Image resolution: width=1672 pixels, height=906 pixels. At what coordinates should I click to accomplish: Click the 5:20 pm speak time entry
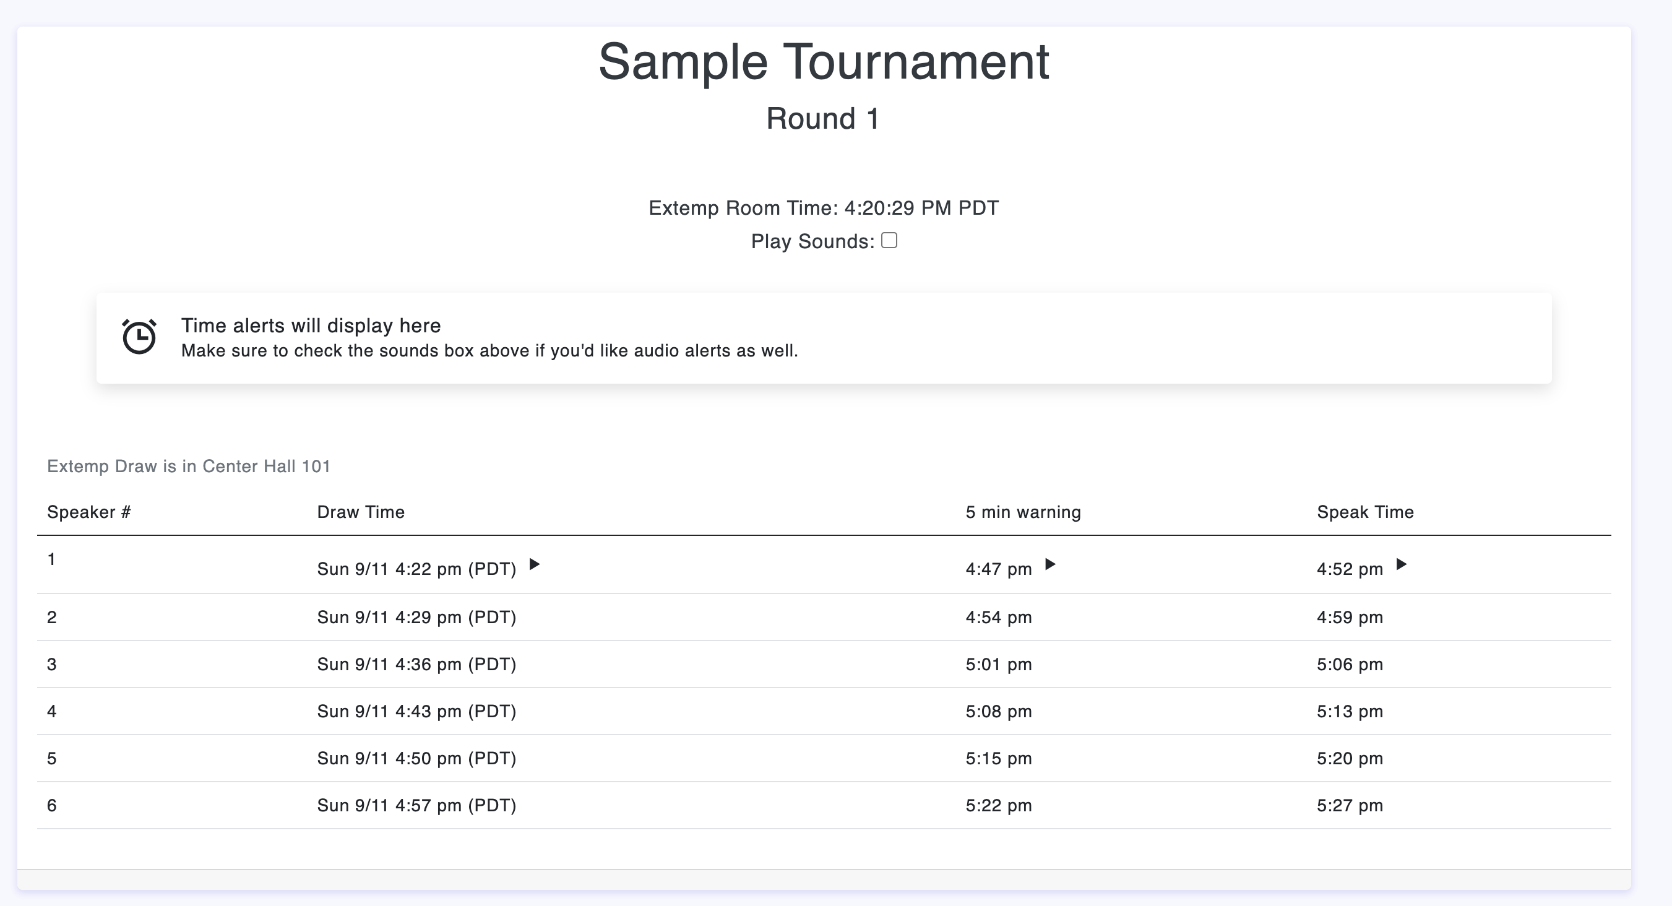point(1350,759)
